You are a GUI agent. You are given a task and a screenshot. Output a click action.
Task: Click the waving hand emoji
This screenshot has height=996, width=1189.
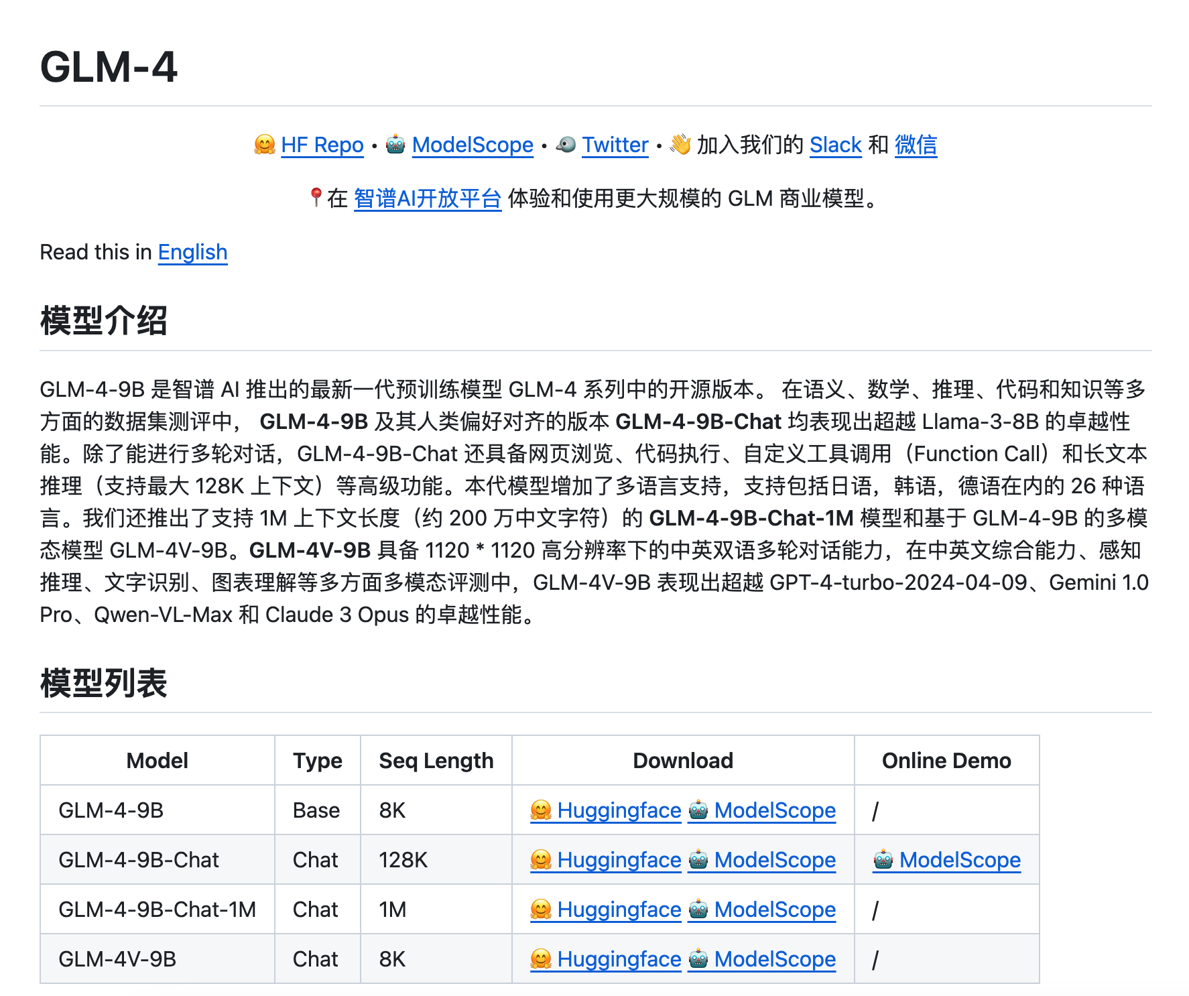[x=680, y=144]
